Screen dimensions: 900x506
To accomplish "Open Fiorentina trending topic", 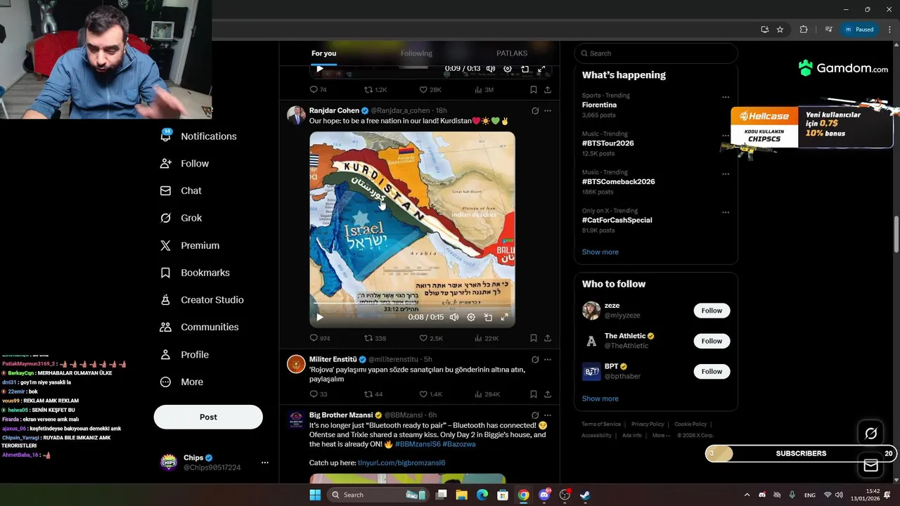I will tap(599, 105).
